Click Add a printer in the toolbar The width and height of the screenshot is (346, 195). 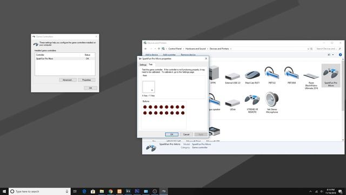169,55
